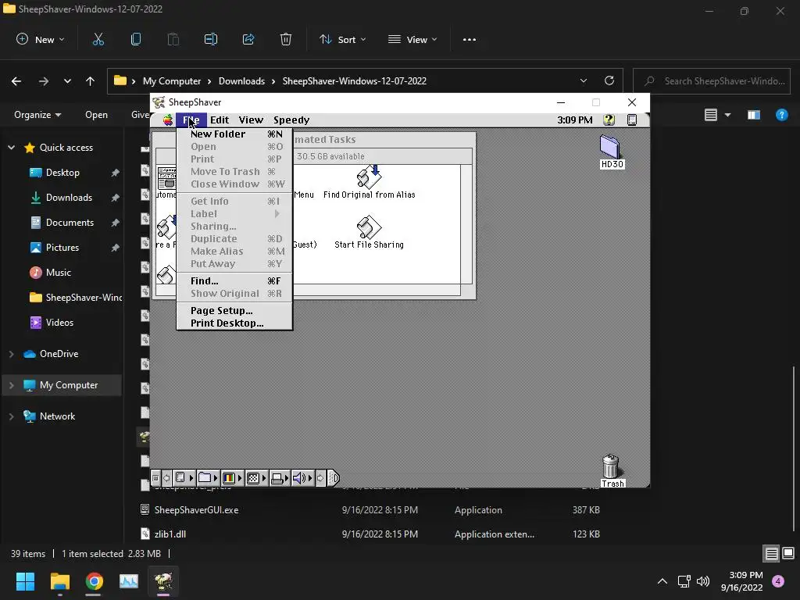Image resolution: width=800 pixels, height=600 pixels.
Task: Open the Mac application switcher icon
Action: (631, 120)
